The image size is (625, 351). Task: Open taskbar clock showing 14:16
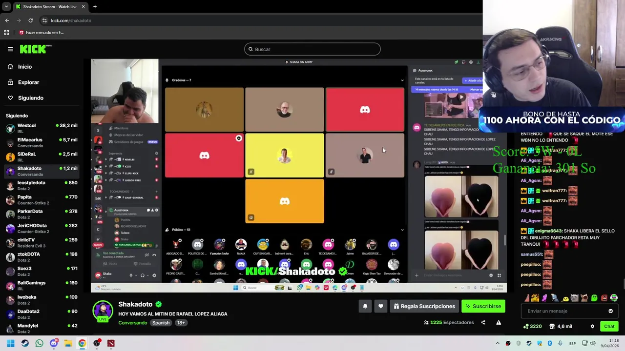pos(609,343)
